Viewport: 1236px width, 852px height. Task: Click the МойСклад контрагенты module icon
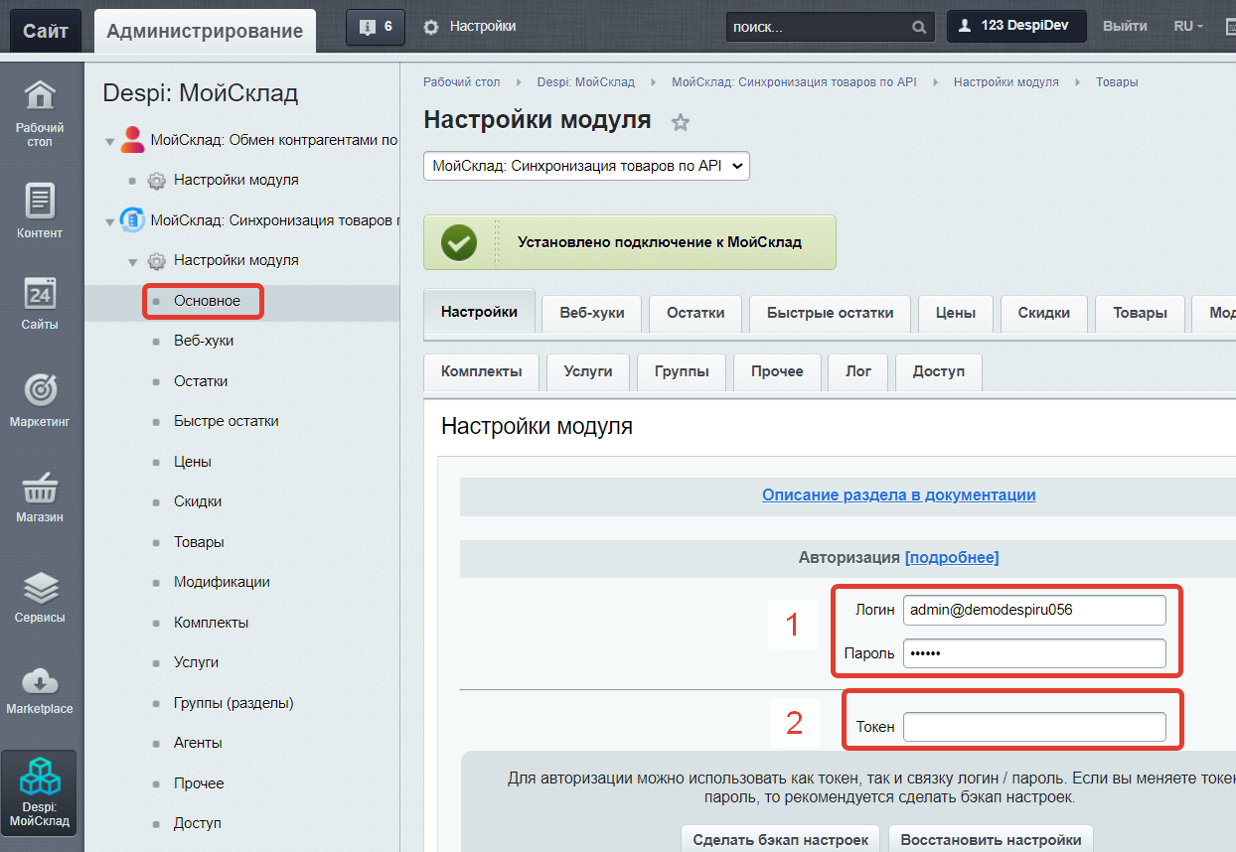point(132,140)
